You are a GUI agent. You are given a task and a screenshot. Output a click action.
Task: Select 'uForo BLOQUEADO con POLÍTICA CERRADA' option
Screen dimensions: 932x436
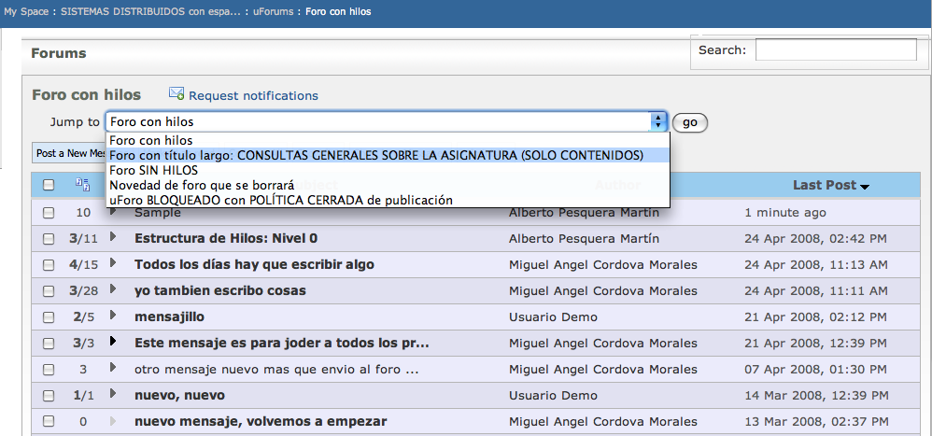tap(280, 200)
